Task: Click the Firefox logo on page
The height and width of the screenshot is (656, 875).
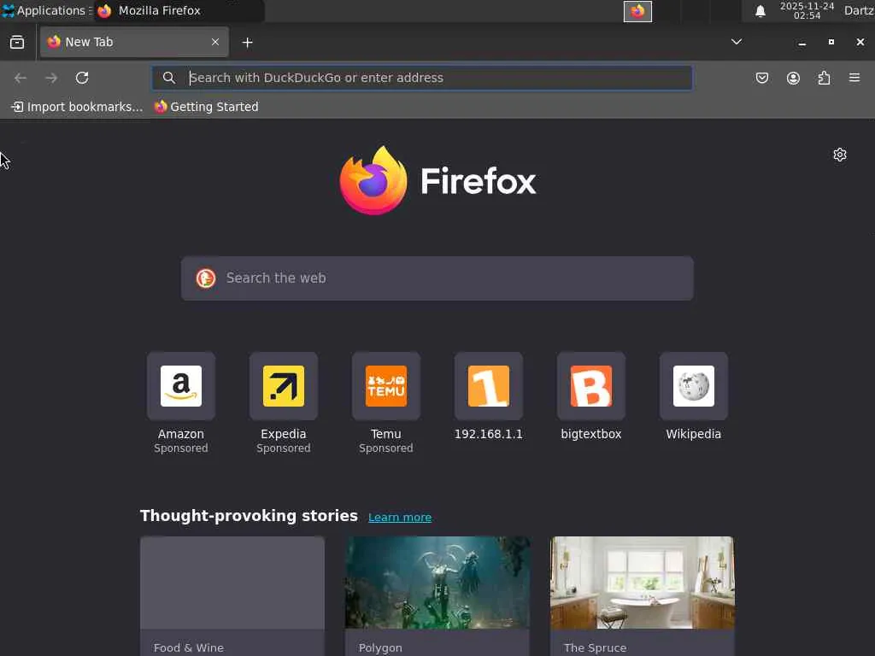Action: pos(437,180)
